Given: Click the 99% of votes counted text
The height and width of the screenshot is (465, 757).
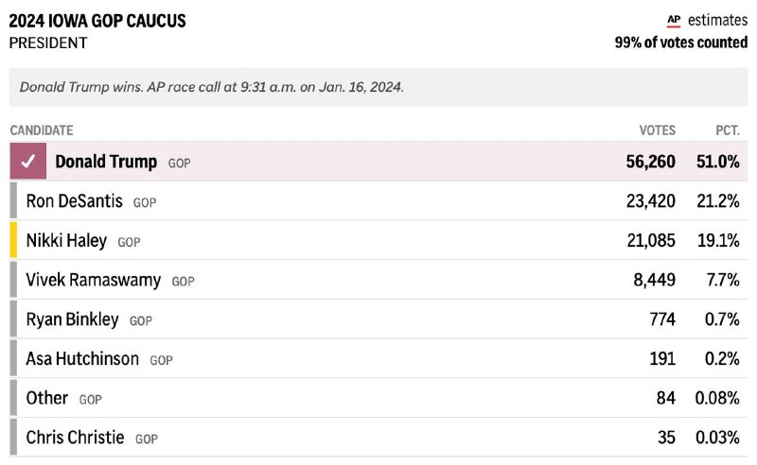Looking at the screenshot, I should (x=680, y=43).
